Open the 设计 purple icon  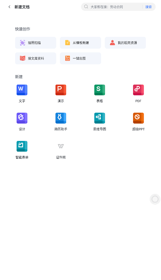pyautogui.click(x=22, y=121)
